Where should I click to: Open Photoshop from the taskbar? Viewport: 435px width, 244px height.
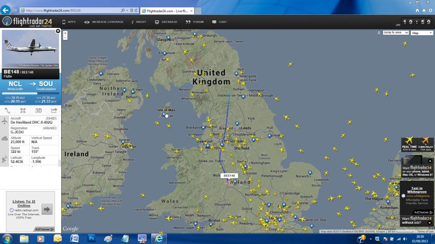91,238
